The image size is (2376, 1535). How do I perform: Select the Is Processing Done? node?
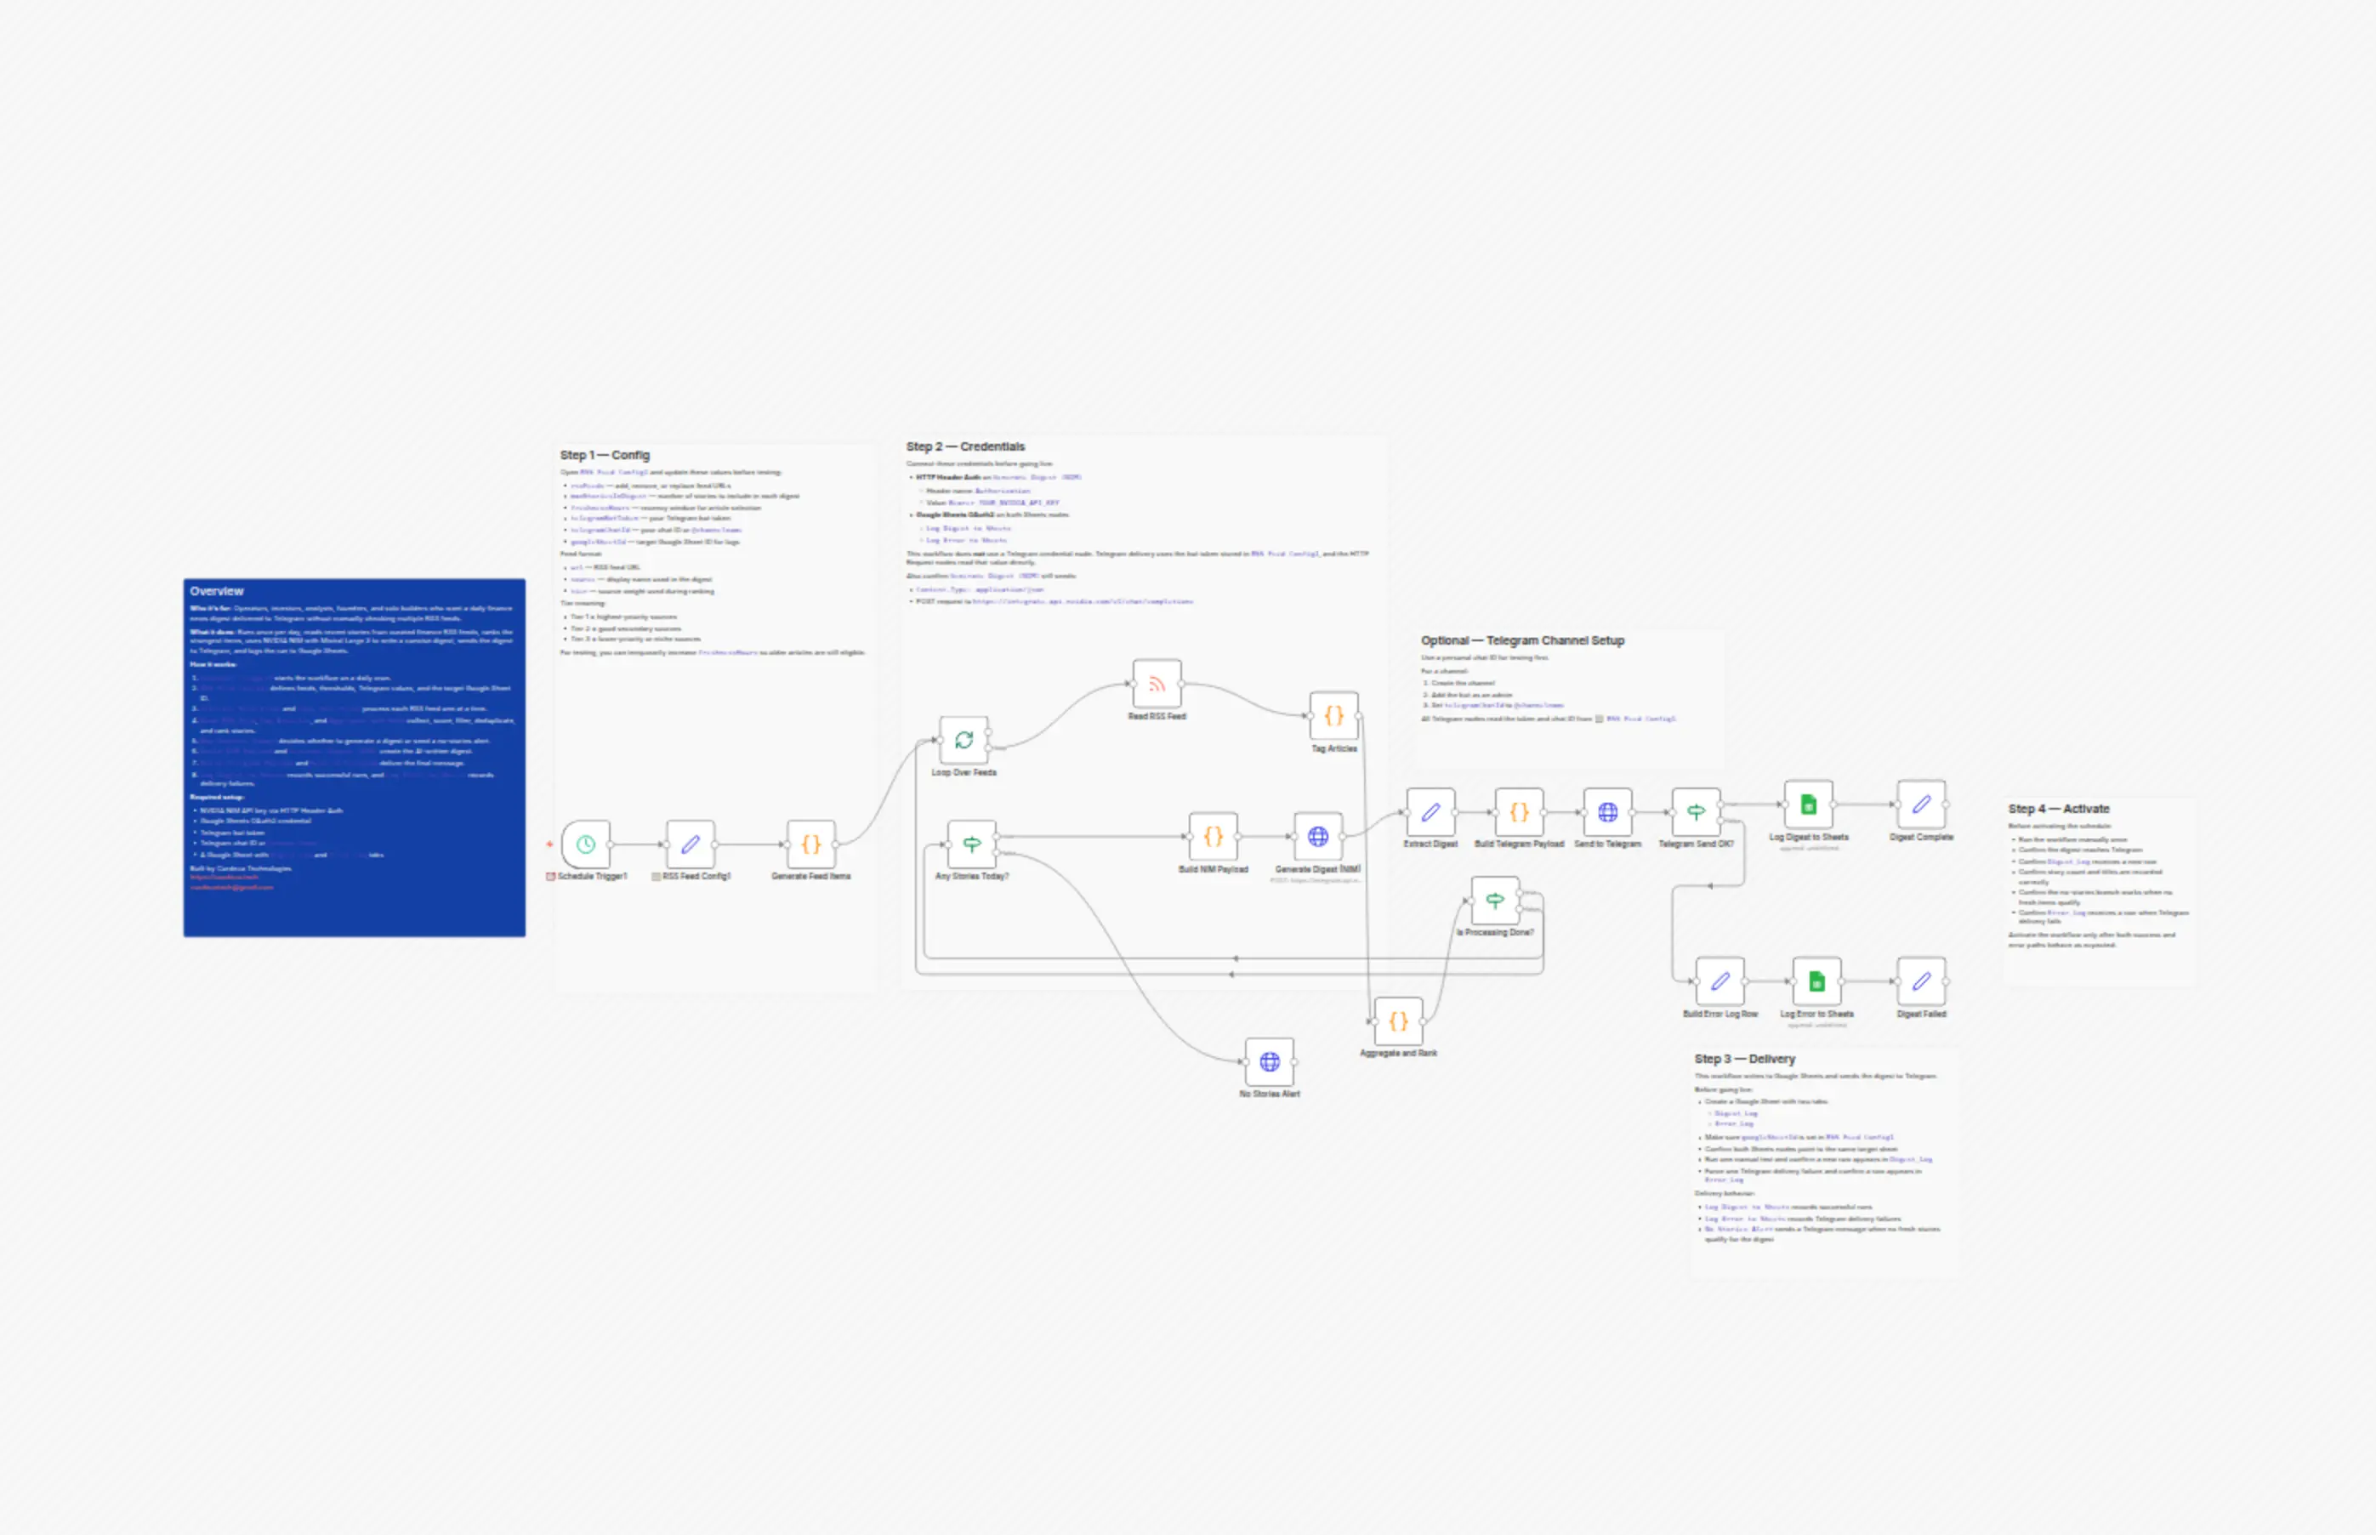click(1495, 901)
